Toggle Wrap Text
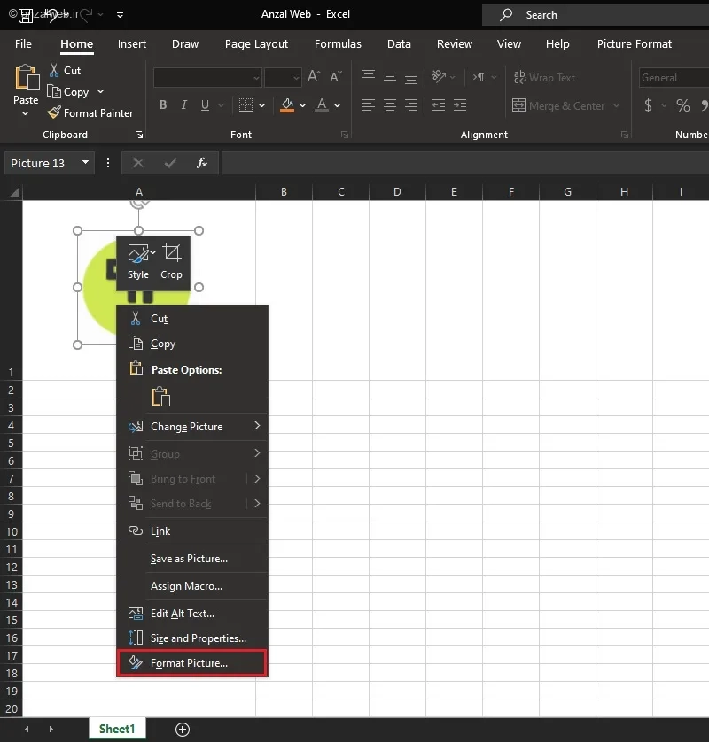Screen dimensions: 709x742 click(x=544, y=77)
